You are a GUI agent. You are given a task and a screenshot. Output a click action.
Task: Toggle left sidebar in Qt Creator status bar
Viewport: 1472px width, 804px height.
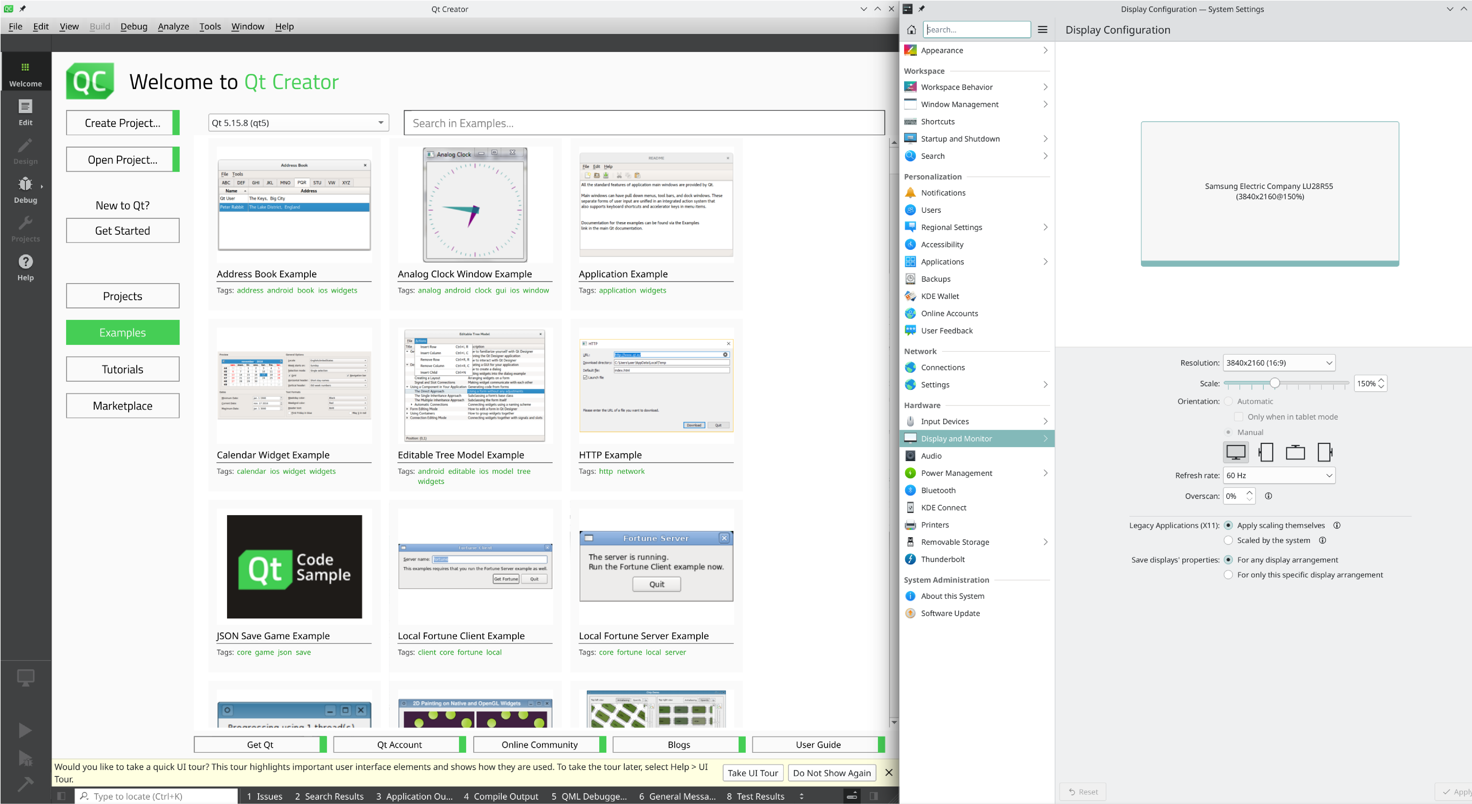(x=62, y=796)
